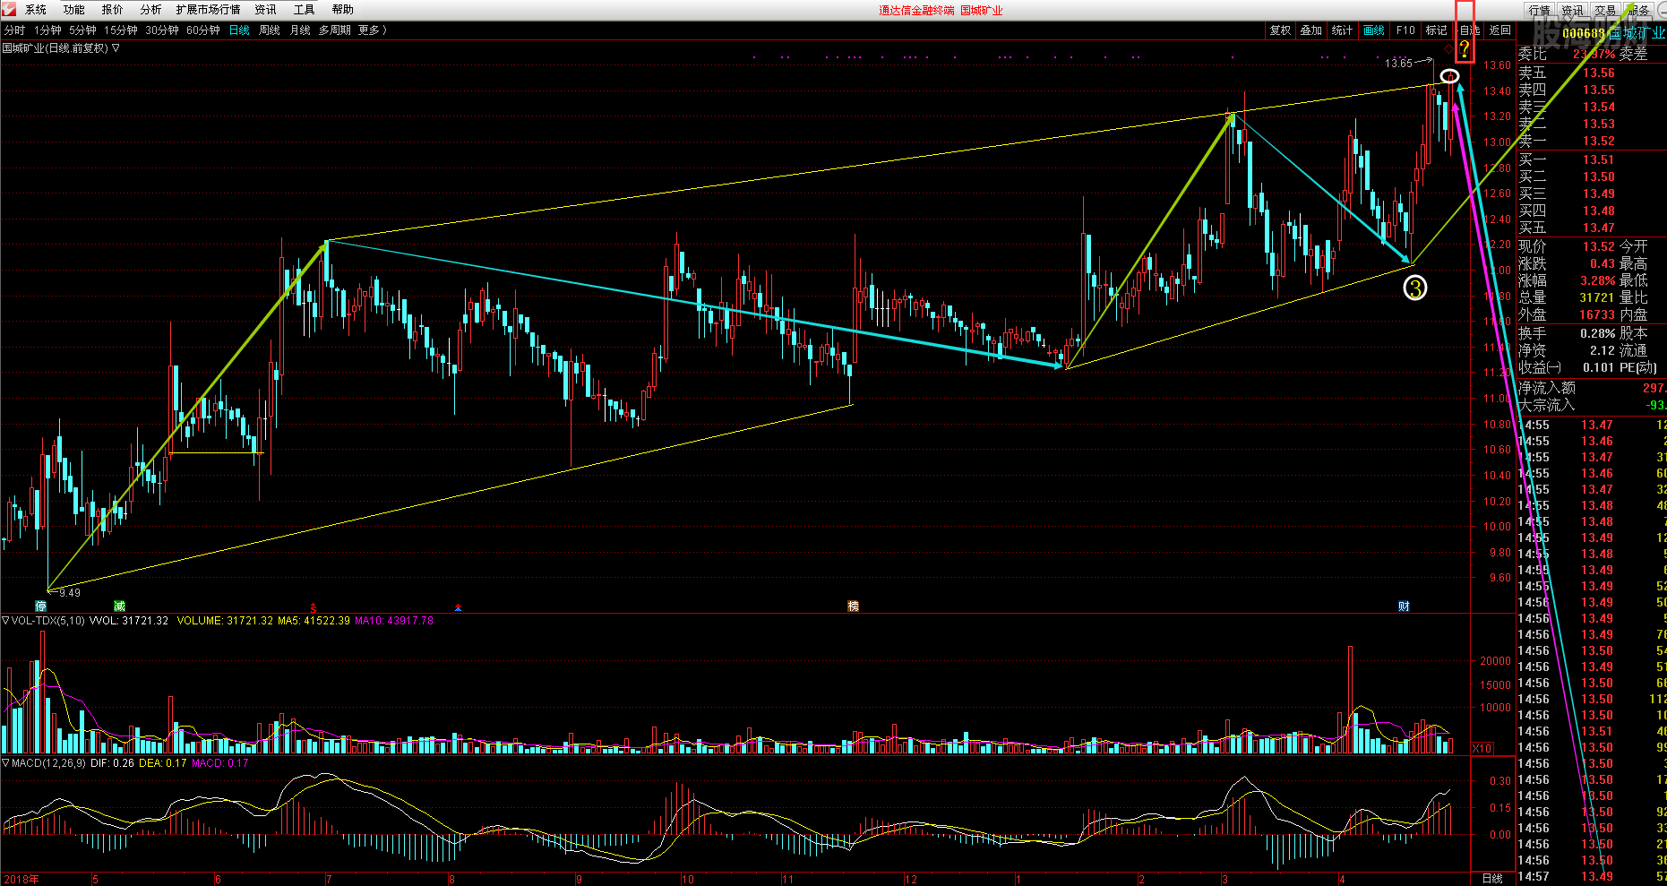Switch to 30分钟 period

pyautogui.click(x=162, y=30)
